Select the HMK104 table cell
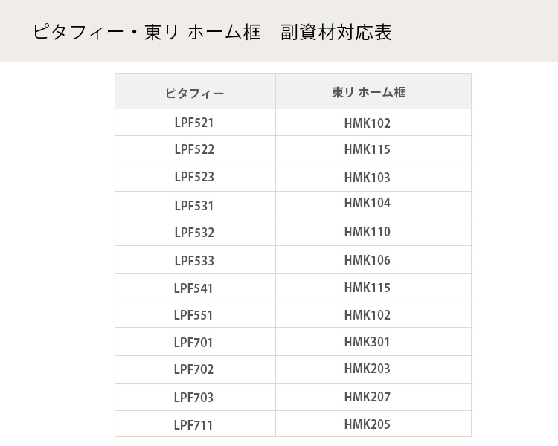This screenshot has height=446, width=558. [x=367, y=203]
